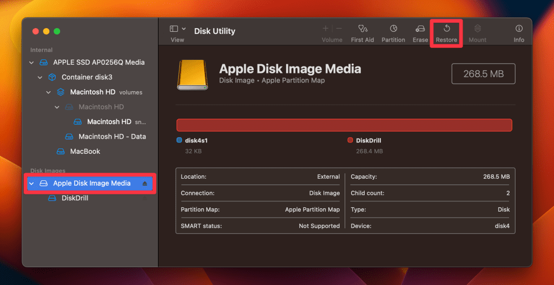Collapse Apple Disk Image Media entry
554x285 pixels.
coord(31,184)
